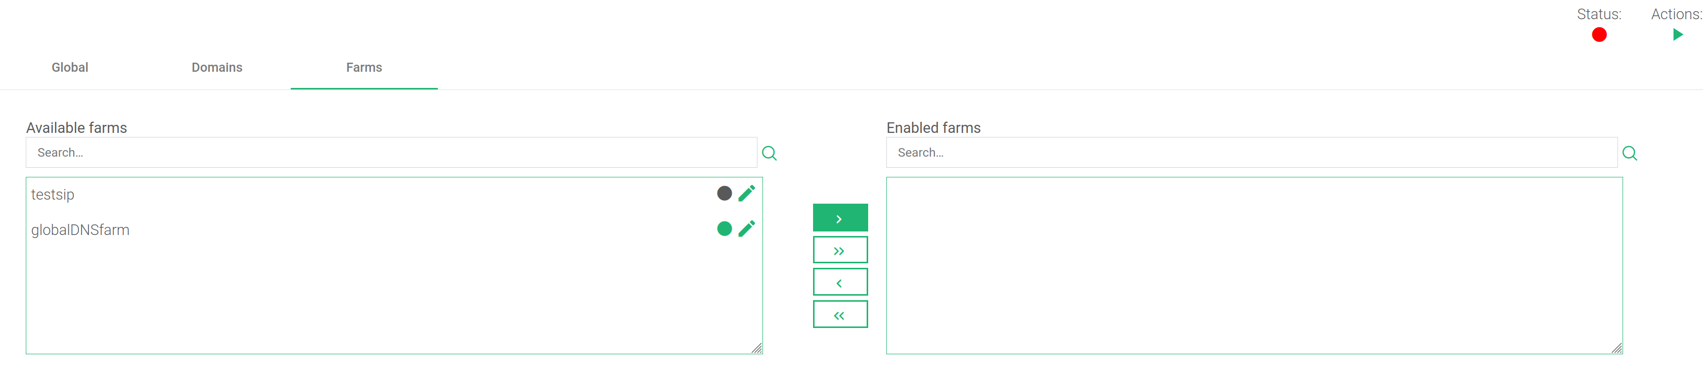Screen dimensions: 1707x377
Task: Focus the Available farms search field
Action: pyautogui.click(x=392, y=153)
